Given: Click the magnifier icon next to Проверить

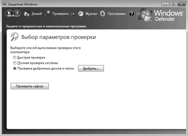Looking at the screenshot, I should point(48,14).
